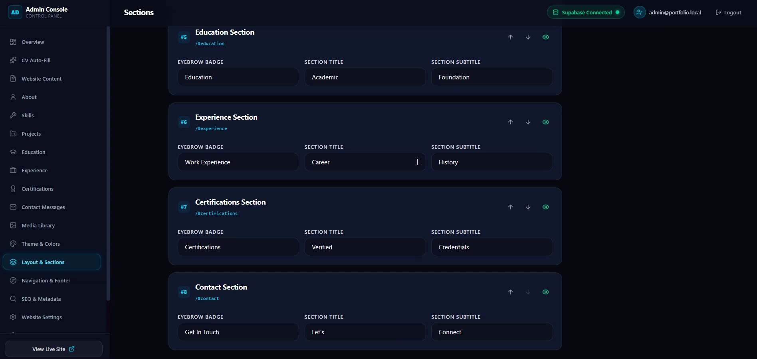Click the sidebar scrollbar

[108, 164]
